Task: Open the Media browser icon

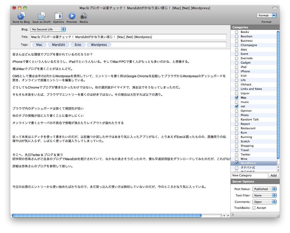Action: pos(84,16)
